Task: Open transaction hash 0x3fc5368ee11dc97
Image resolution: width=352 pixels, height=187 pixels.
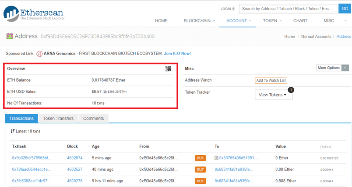Action: point(32,181)
